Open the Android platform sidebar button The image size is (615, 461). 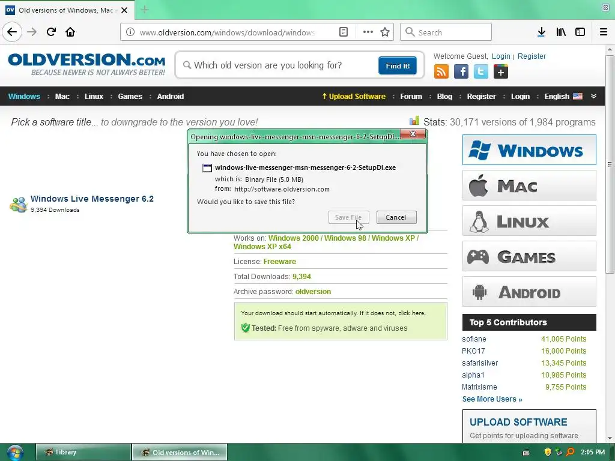(x=529, y=292)
